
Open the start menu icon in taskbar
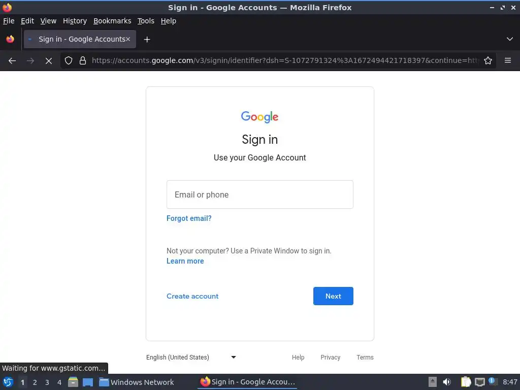pos(8,382)
